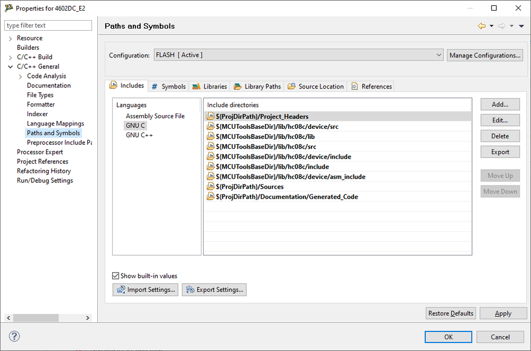Toggle Show built-in values checkbox
531x351 pixels.
pos(116,276)
